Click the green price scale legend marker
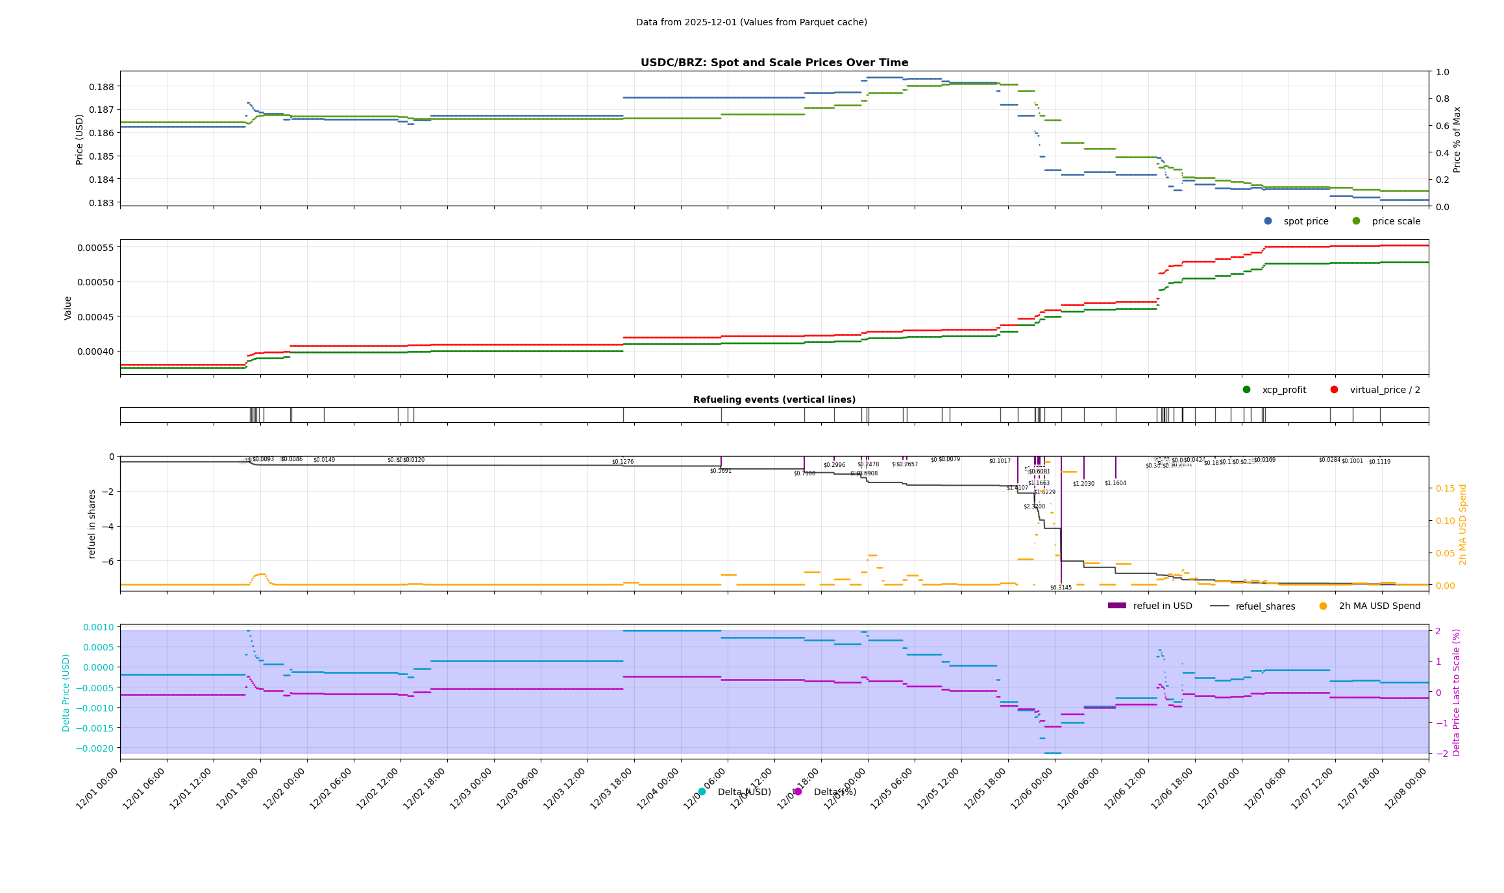This screenshot has height=893, width=1504. click(x=1356, y=221)
